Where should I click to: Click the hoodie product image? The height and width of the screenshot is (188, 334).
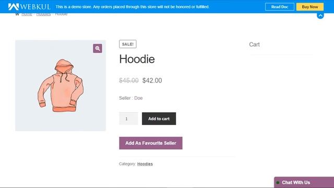(61, 86)
